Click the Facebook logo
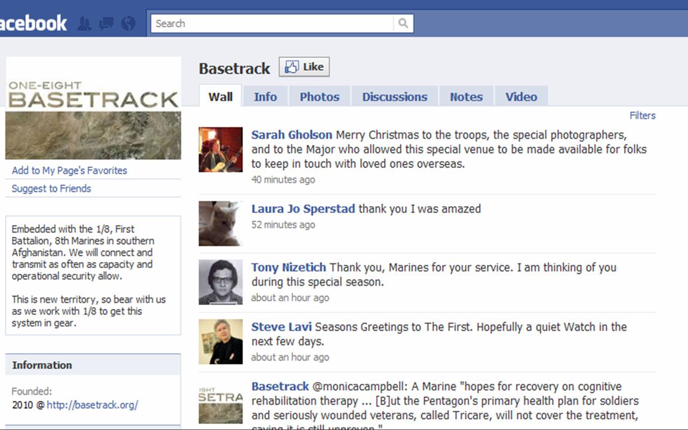The height and width of the screenshot is (430, 688). click(33, 23)
